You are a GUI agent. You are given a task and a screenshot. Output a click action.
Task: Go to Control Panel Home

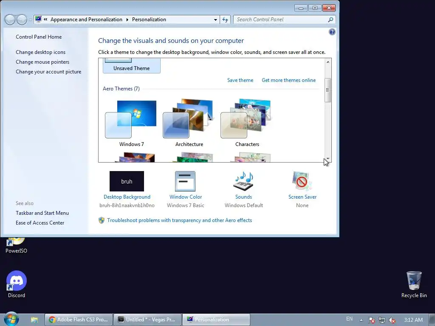(x=39, y=37)
